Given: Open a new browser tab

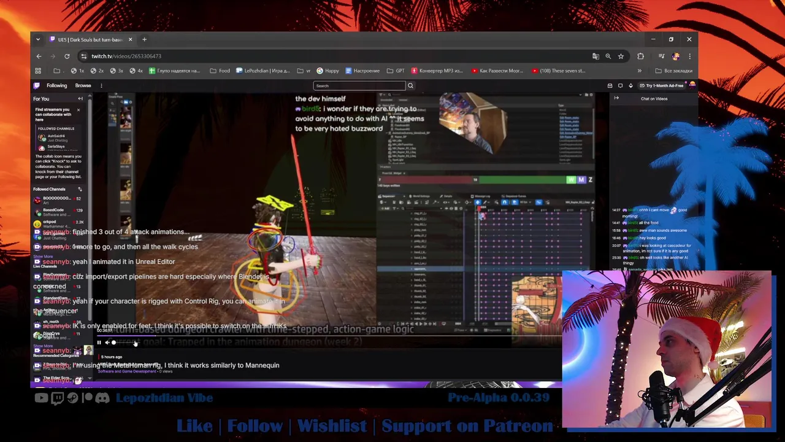Looking at the screenshot, I should click(x=144, y=39).
